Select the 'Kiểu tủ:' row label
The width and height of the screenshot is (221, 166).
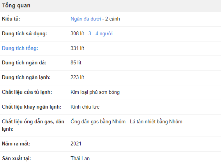click(11, 19)
